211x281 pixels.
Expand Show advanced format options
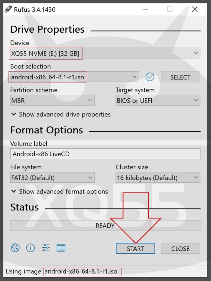[59, 192]
